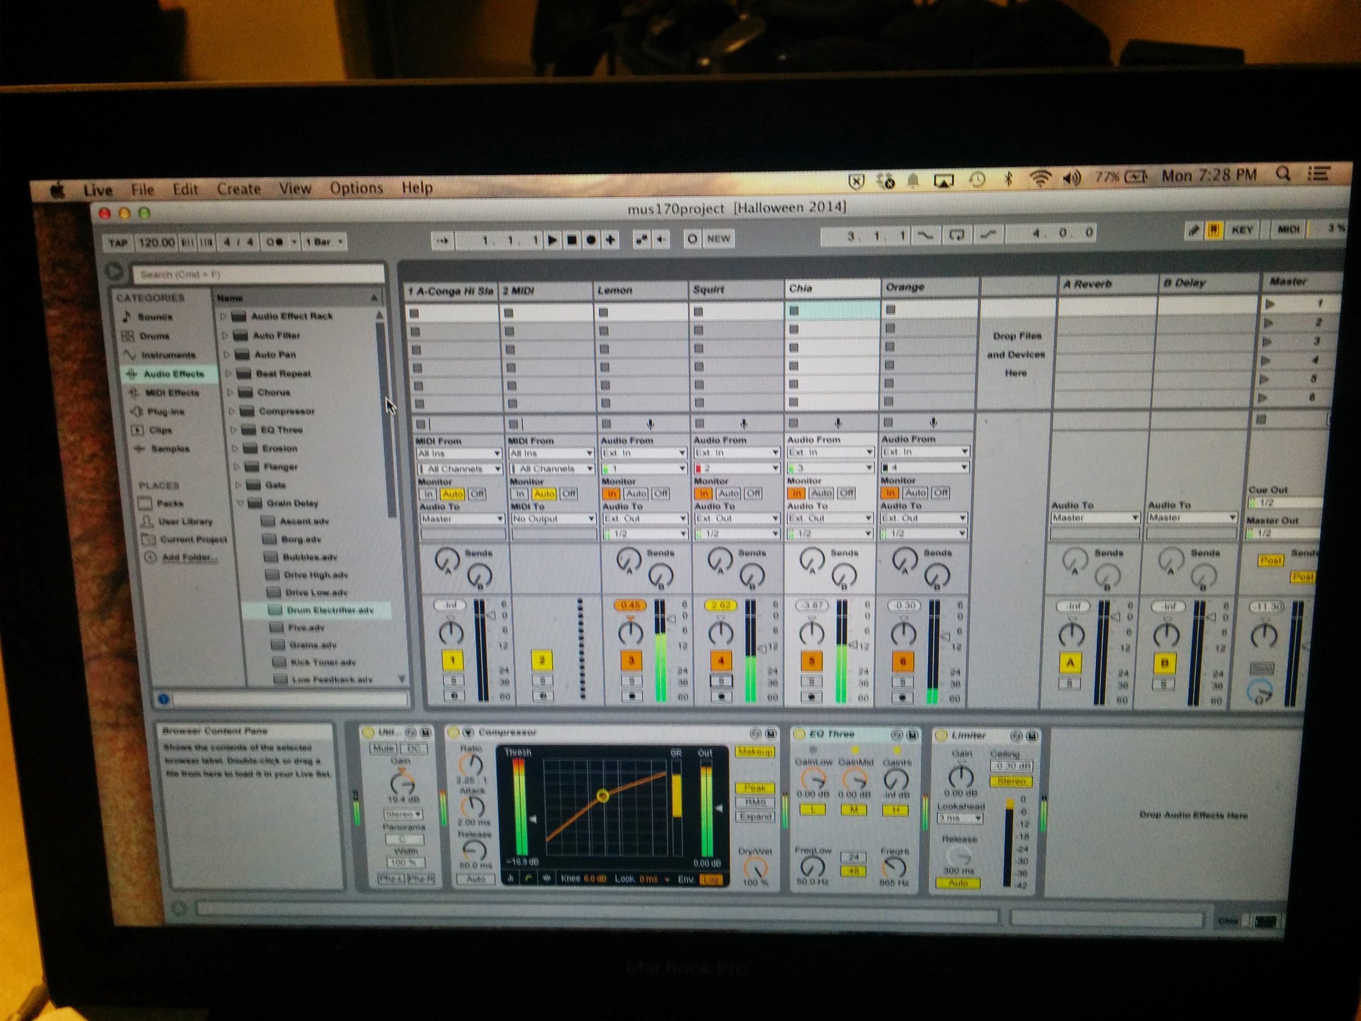The width and height of the screenshot is (1361, 1021).
Task: Select the Drums category icon
Action: coord(128,336)
